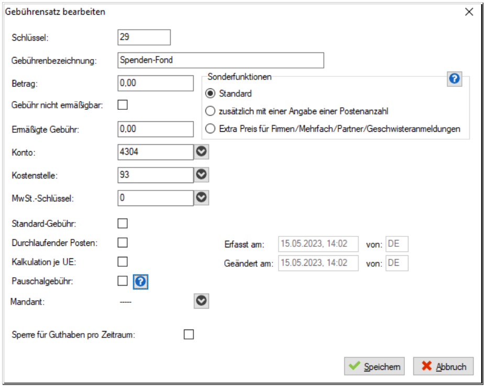
Task: Tick the Gebühr nicht ermäßigbar checkbox
Action: [x=123, y=105]
